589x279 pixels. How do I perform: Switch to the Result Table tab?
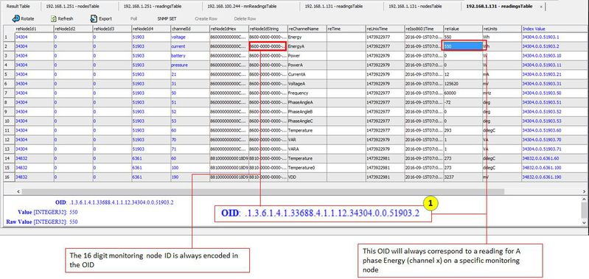pyautogui.click(x=18, y=7)
